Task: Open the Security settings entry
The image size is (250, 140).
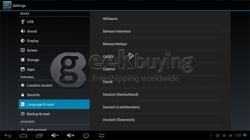Action: click(x=54, y=95)
